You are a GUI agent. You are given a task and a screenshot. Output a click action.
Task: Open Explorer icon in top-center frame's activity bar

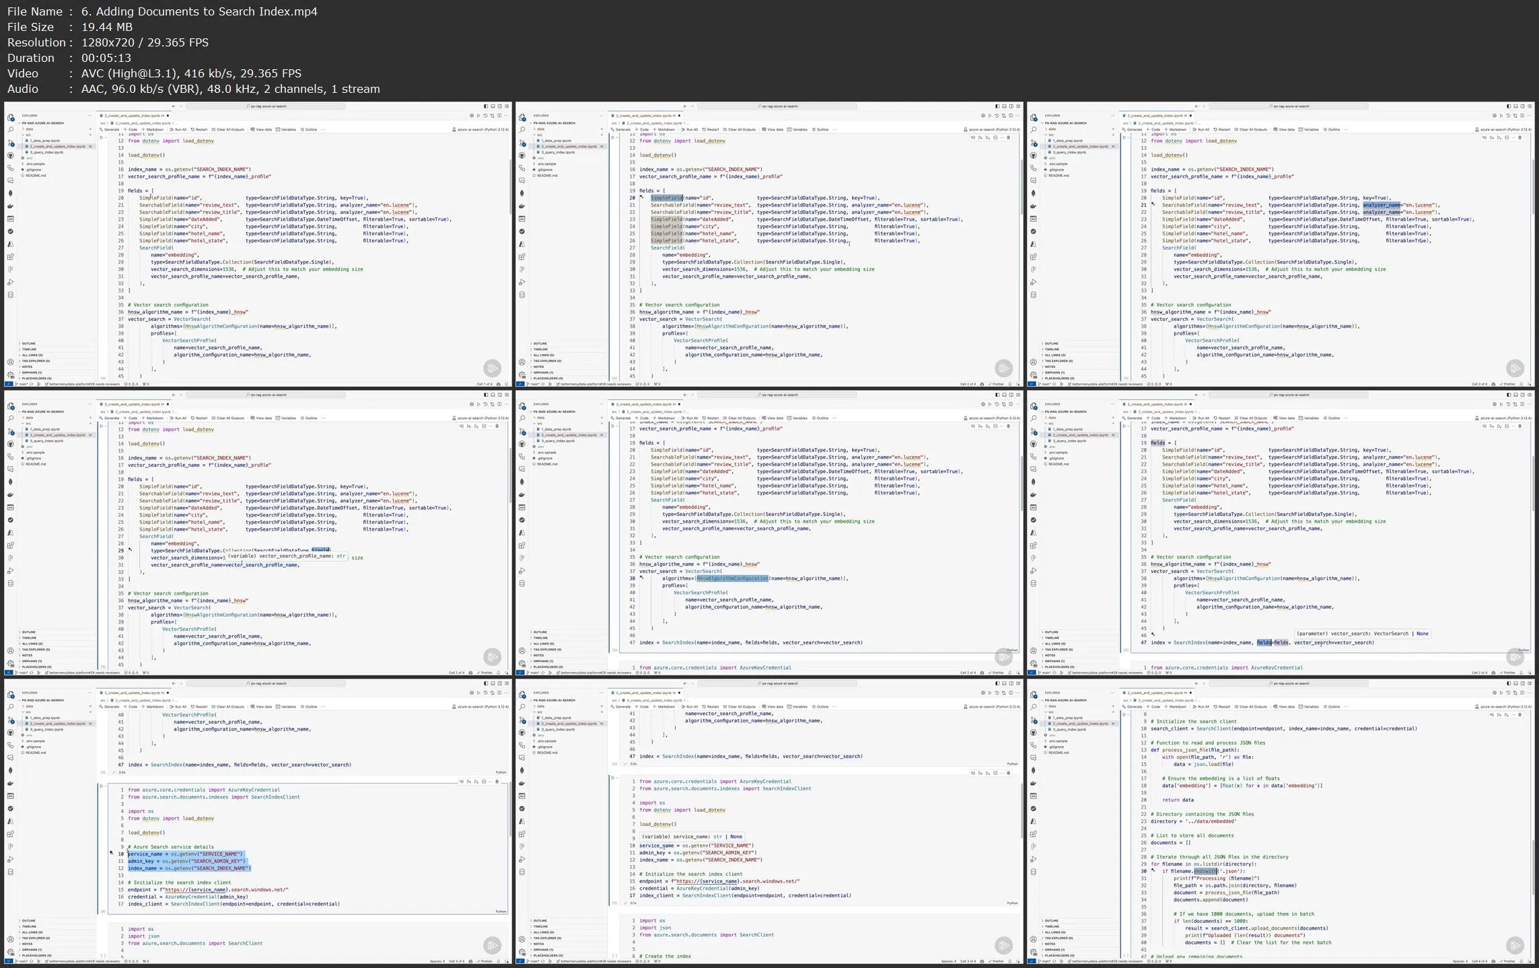pos(522,117)
